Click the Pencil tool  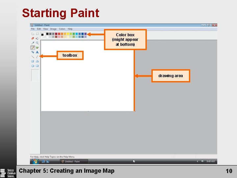click(33, 47)
